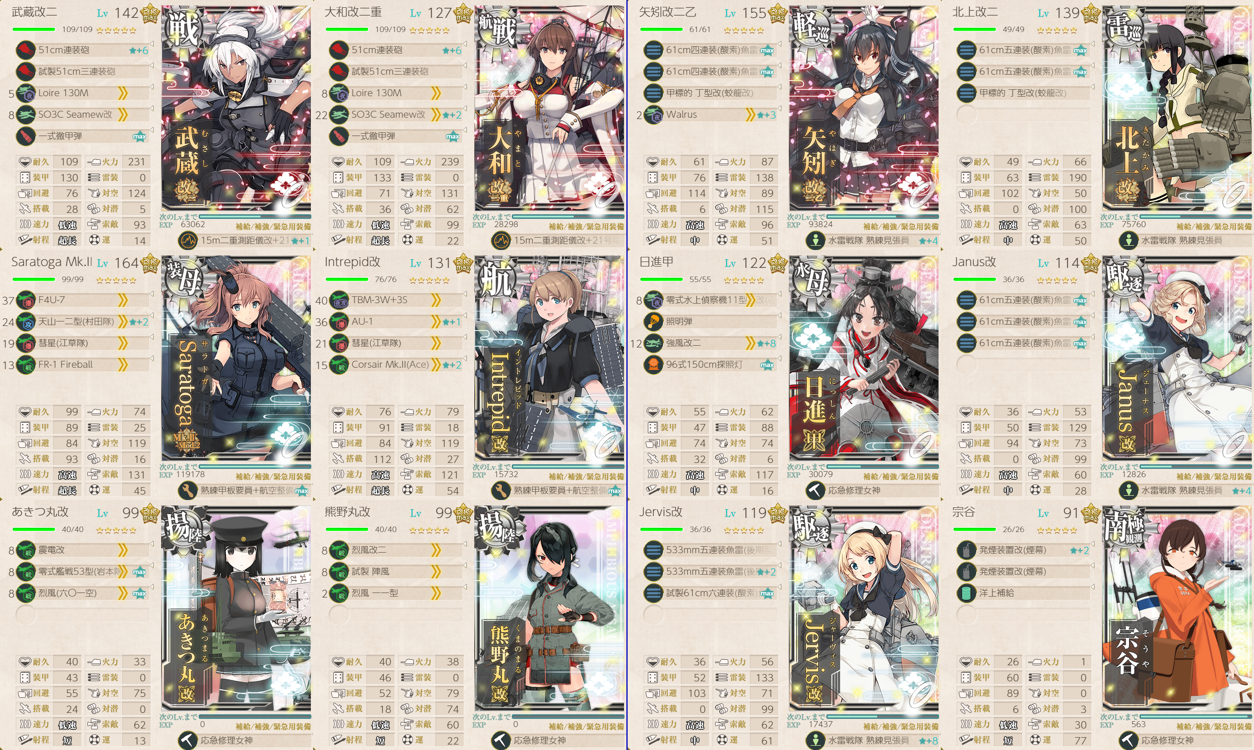This screenshot has width=1254, height=750.
Task: Click Musashi's green HP bar
Action: coord(34,29)
